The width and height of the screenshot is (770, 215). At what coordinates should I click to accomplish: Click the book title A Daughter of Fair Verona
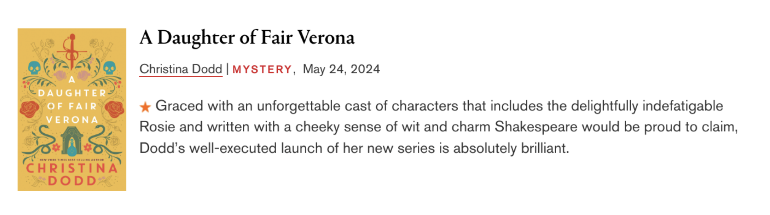247,37
